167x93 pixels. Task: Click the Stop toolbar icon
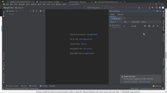(142, 8)
